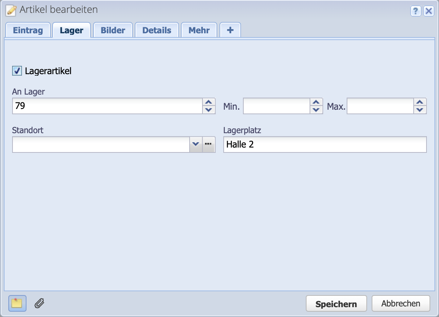Screen dimensions: 439x317
Task: Expand the Standort dropdown list
Action: click(x=196, y=144)
